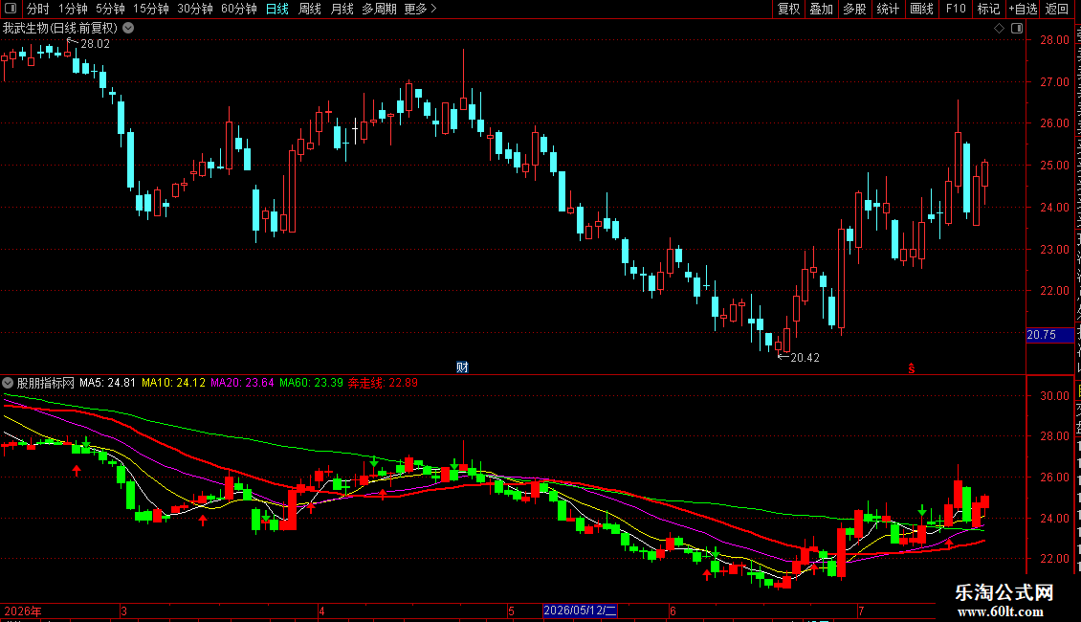This screenshot has width=1081, height=622.
Task: Click 返回 to go back
Action: (1056, 9)
